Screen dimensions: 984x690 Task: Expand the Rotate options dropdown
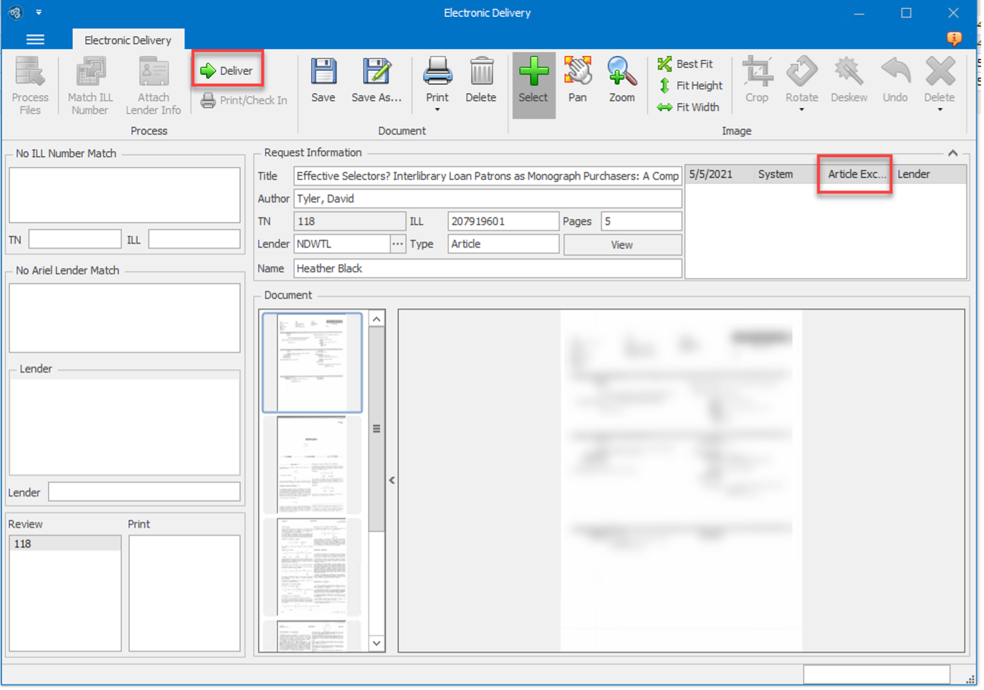click(802, 110)
